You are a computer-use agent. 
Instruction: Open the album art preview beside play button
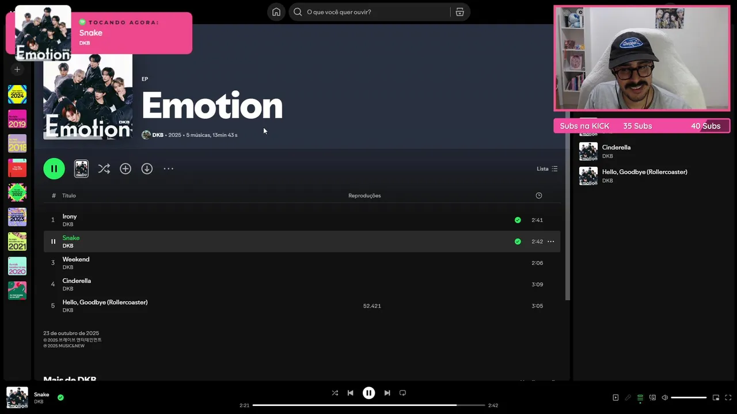[x=81, y=168]
